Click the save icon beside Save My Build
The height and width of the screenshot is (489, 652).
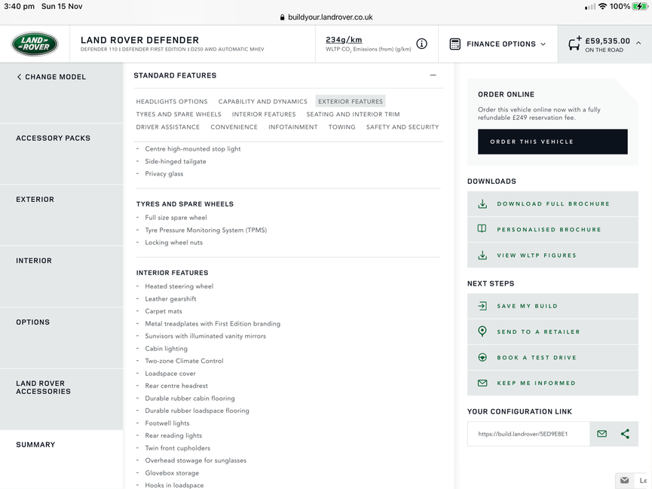coord(482,306)
